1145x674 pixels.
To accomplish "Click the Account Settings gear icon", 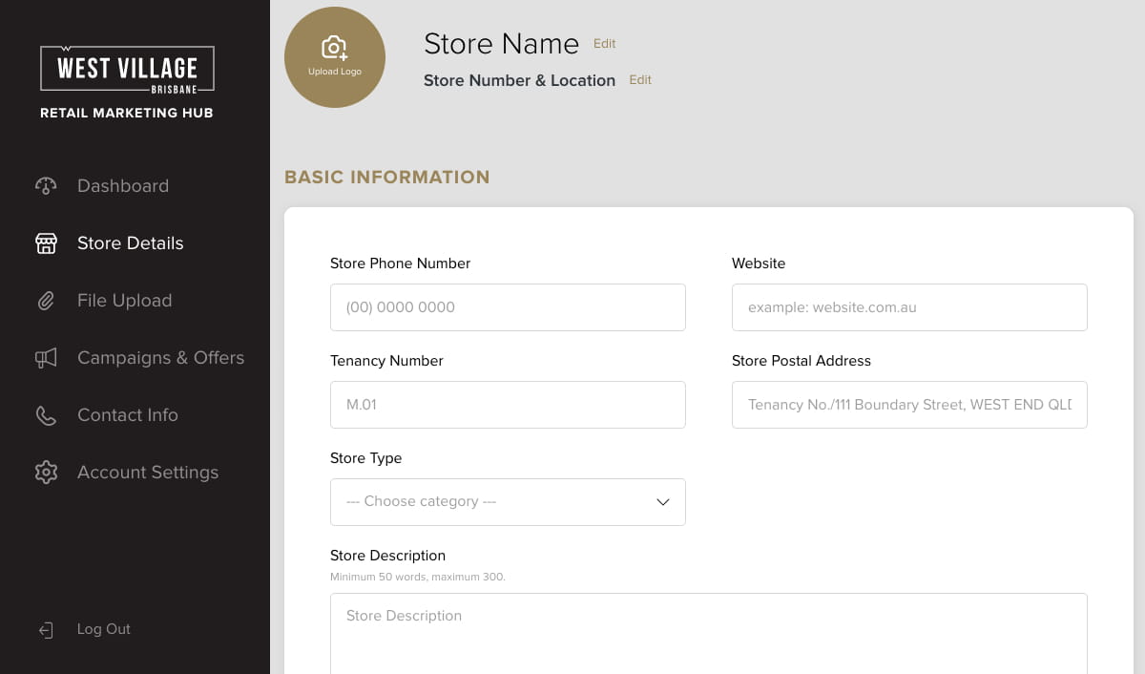I will (46, 473).
